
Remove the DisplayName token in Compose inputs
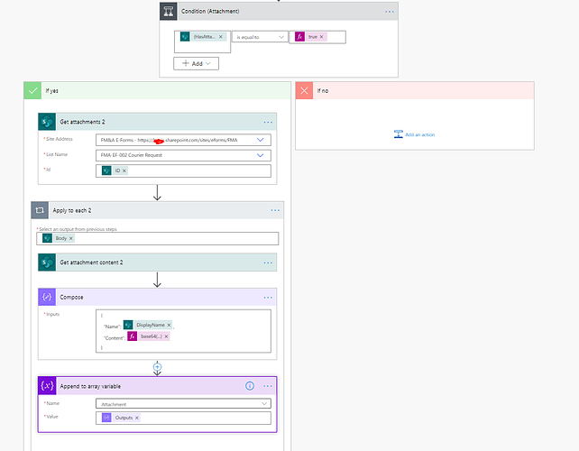click(x=169, y=325)
